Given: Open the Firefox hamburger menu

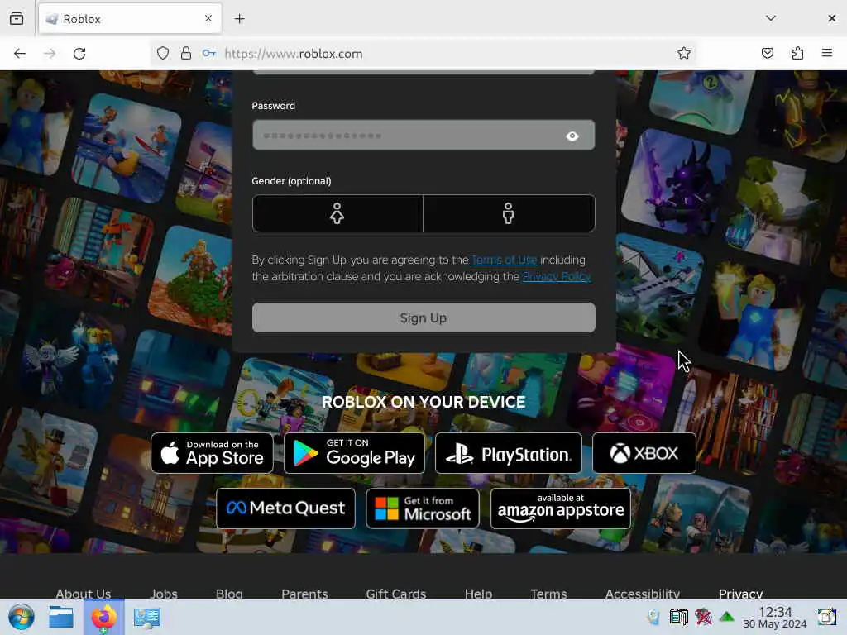Looking at the screenshot, I should (826, 53).
